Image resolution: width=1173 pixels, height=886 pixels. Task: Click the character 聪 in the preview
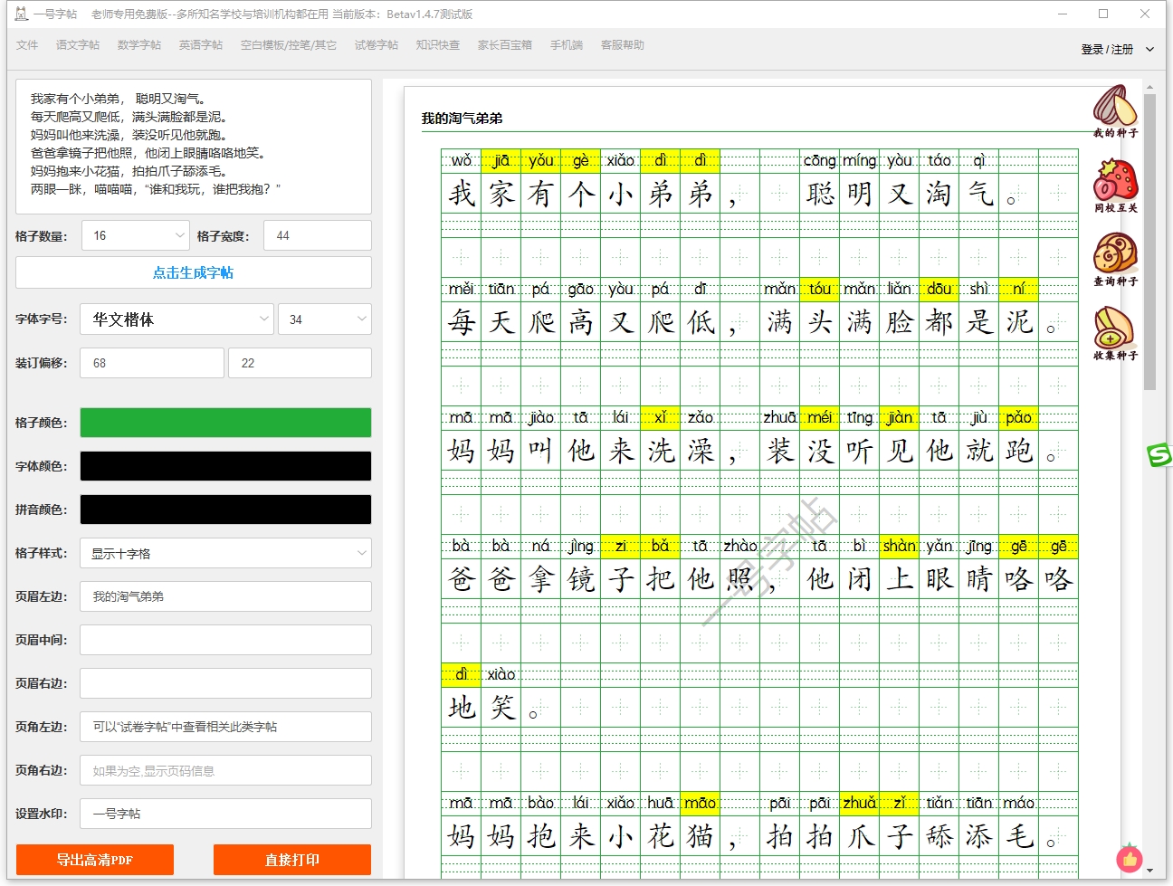click(819, 194)
